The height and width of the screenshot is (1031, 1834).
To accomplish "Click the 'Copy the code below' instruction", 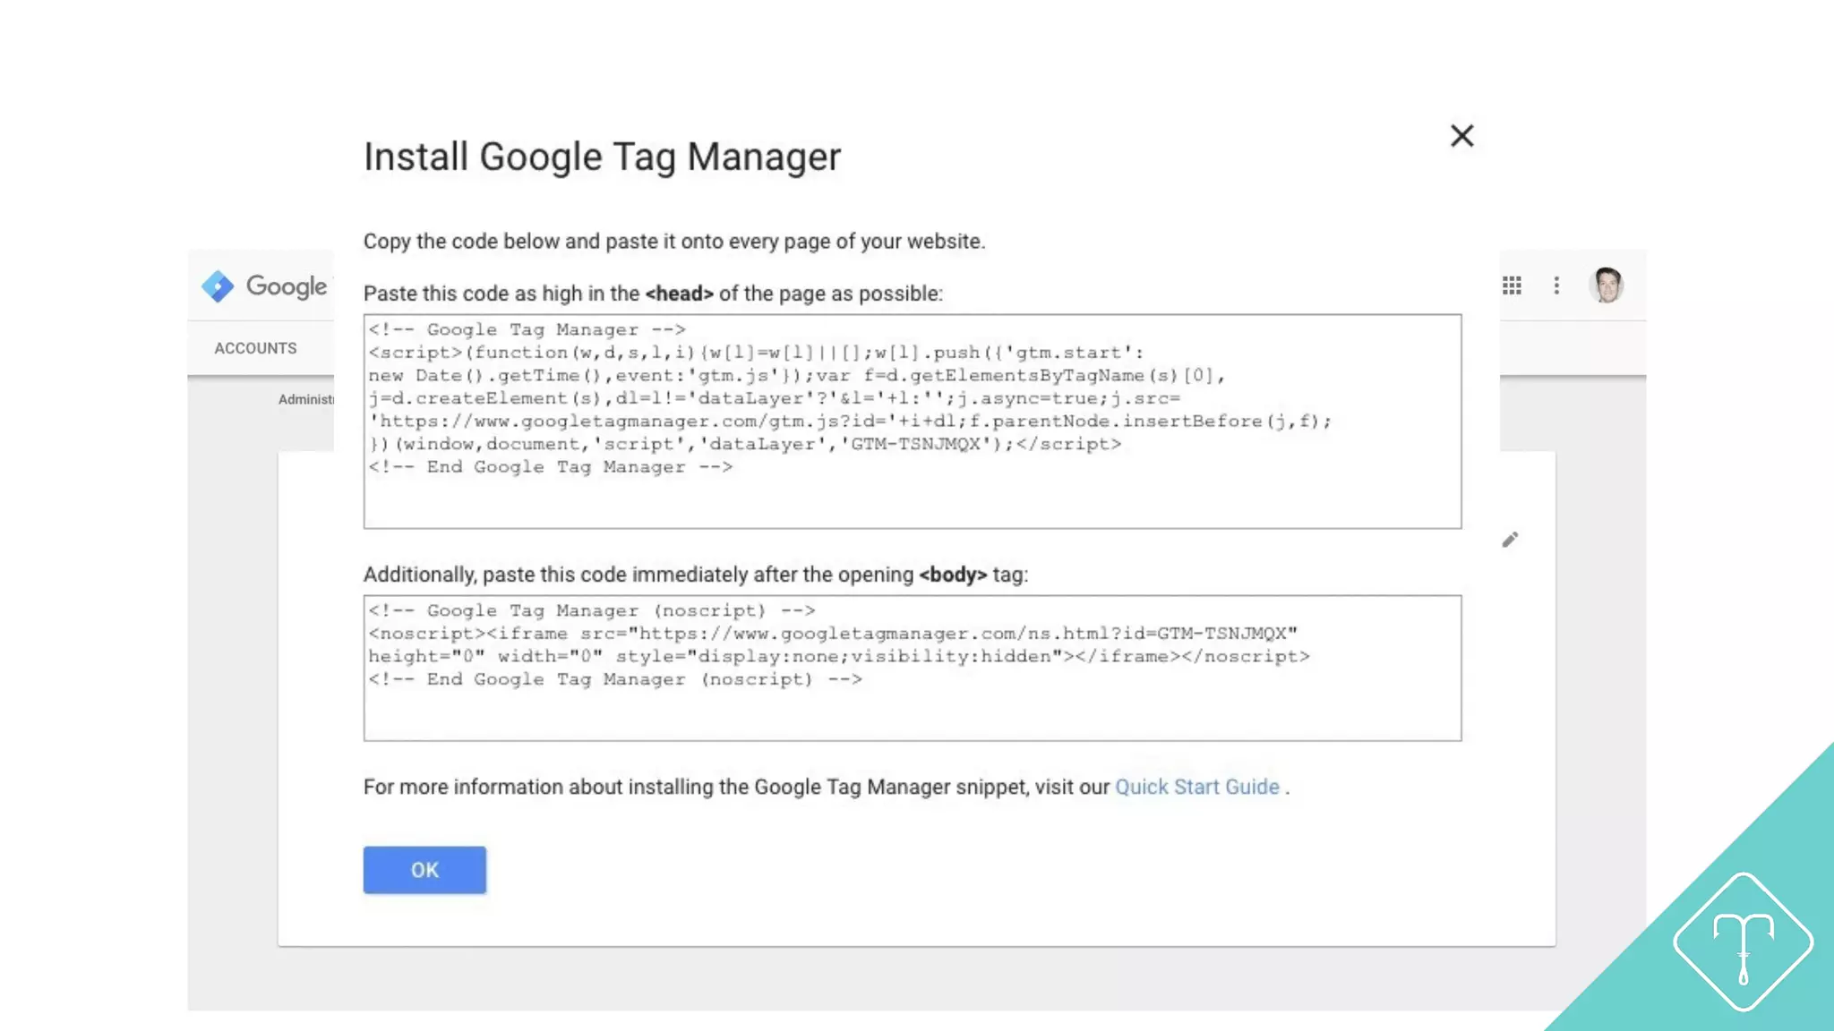I will point(673,242).
